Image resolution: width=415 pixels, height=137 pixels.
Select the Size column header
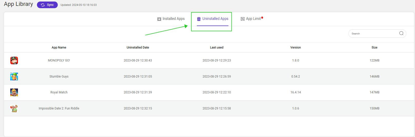point(374,47)
